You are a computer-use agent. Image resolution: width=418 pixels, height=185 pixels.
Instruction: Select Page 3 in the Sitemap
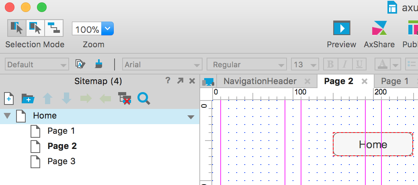61,161
